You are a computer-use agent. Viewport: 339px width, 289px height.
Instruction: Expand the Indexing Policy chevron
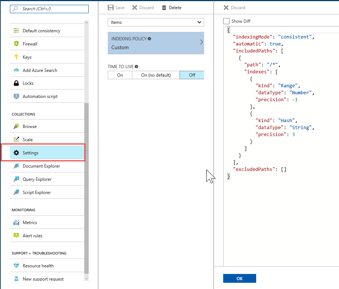(201, 43)
